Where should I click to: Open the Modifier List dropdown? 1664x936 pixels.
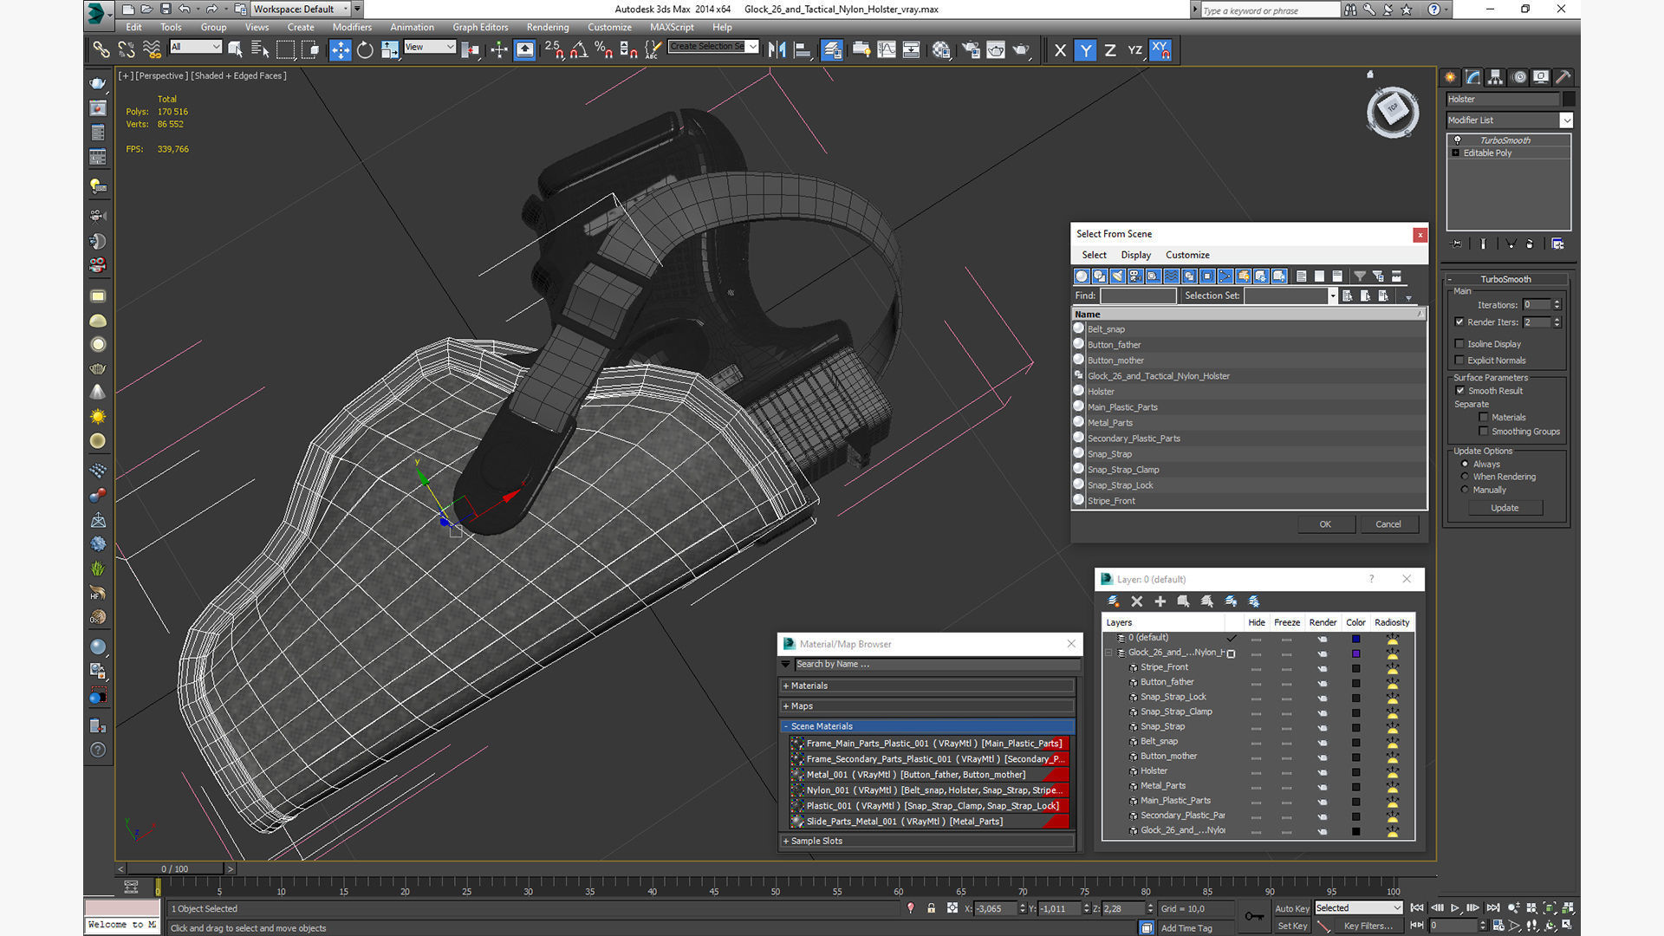pyautogui.click(x=1565, y=120)
